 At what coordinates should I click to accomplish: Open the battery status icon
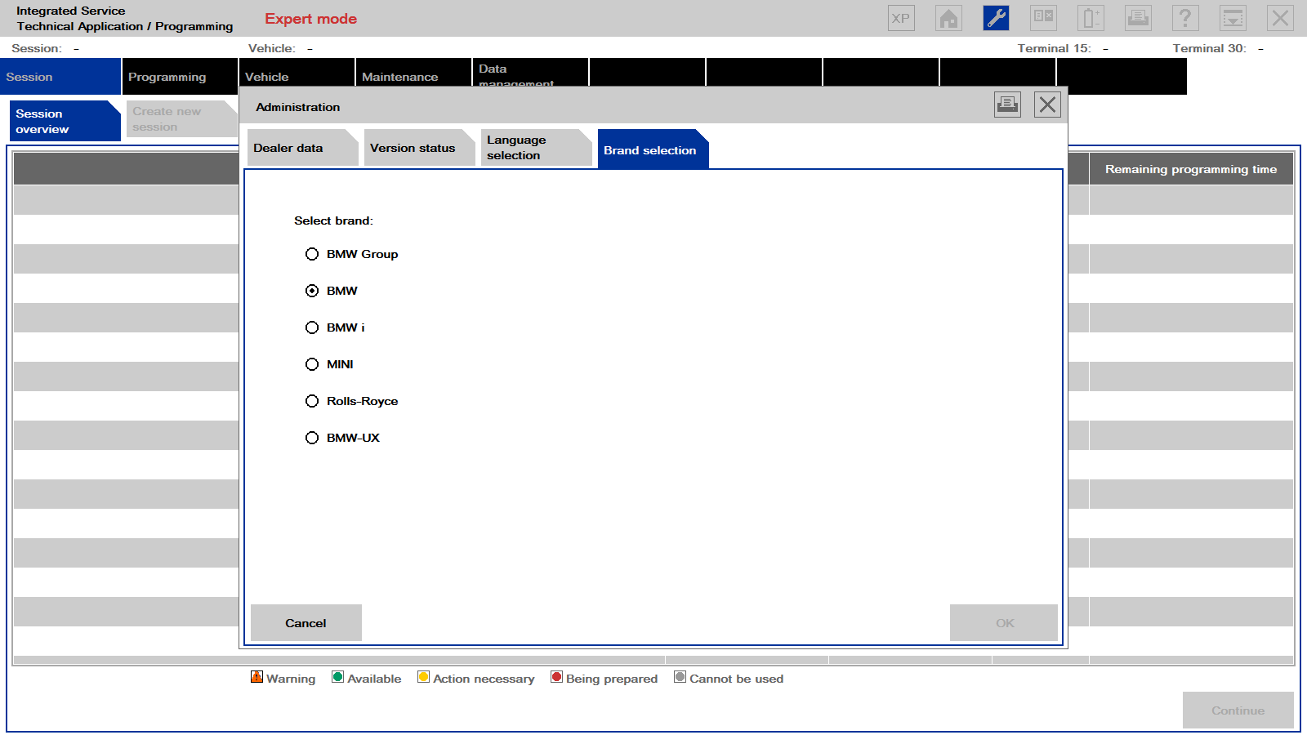tap(1091, 18)
